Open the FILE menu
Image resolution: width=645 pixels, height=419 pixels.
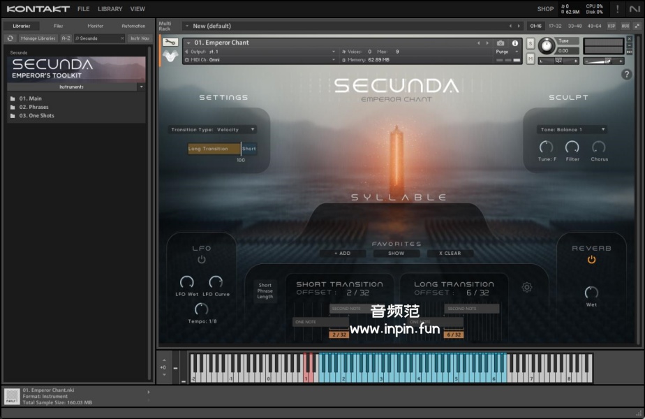[x=84, y=9]
